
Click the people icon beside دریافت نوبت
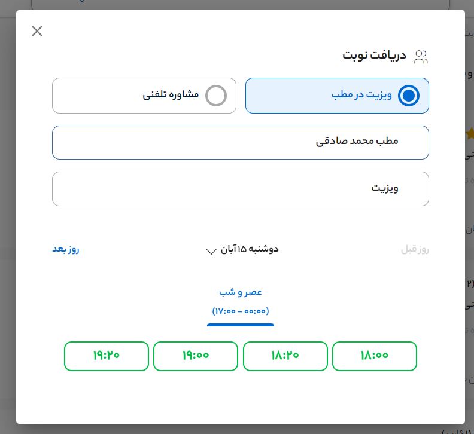(421, 57)
